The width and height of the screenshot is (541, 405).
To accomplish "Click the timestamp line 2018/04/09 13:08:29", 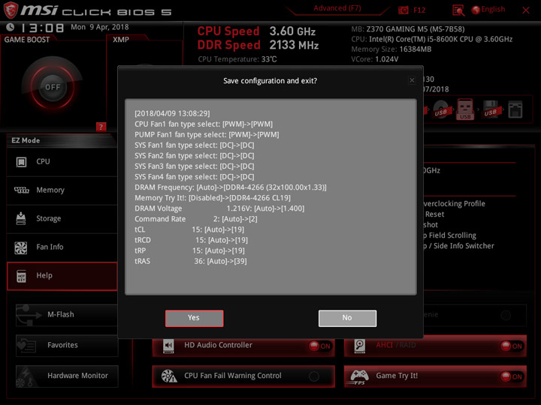I will click(x=172, y=113).
